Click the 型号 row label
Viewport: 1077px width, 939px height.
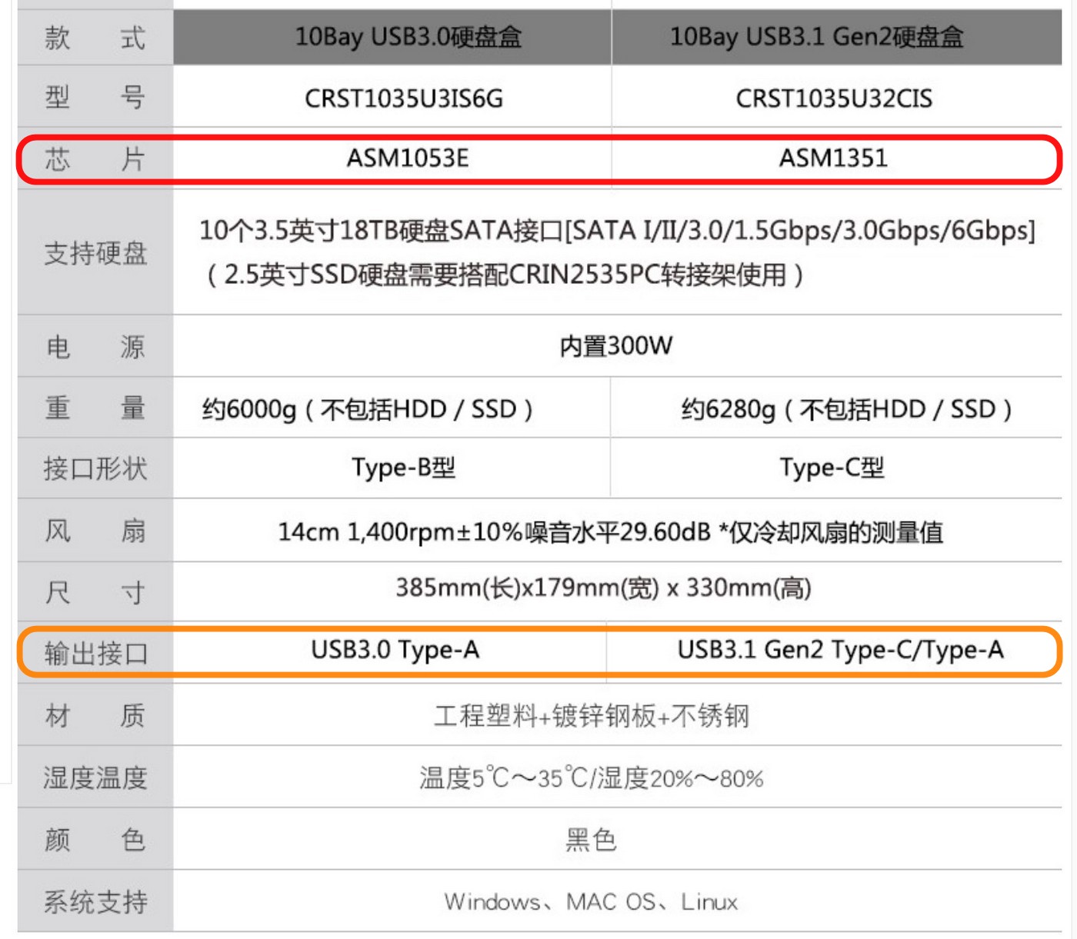pyautogui.click(x=95, y=98)
